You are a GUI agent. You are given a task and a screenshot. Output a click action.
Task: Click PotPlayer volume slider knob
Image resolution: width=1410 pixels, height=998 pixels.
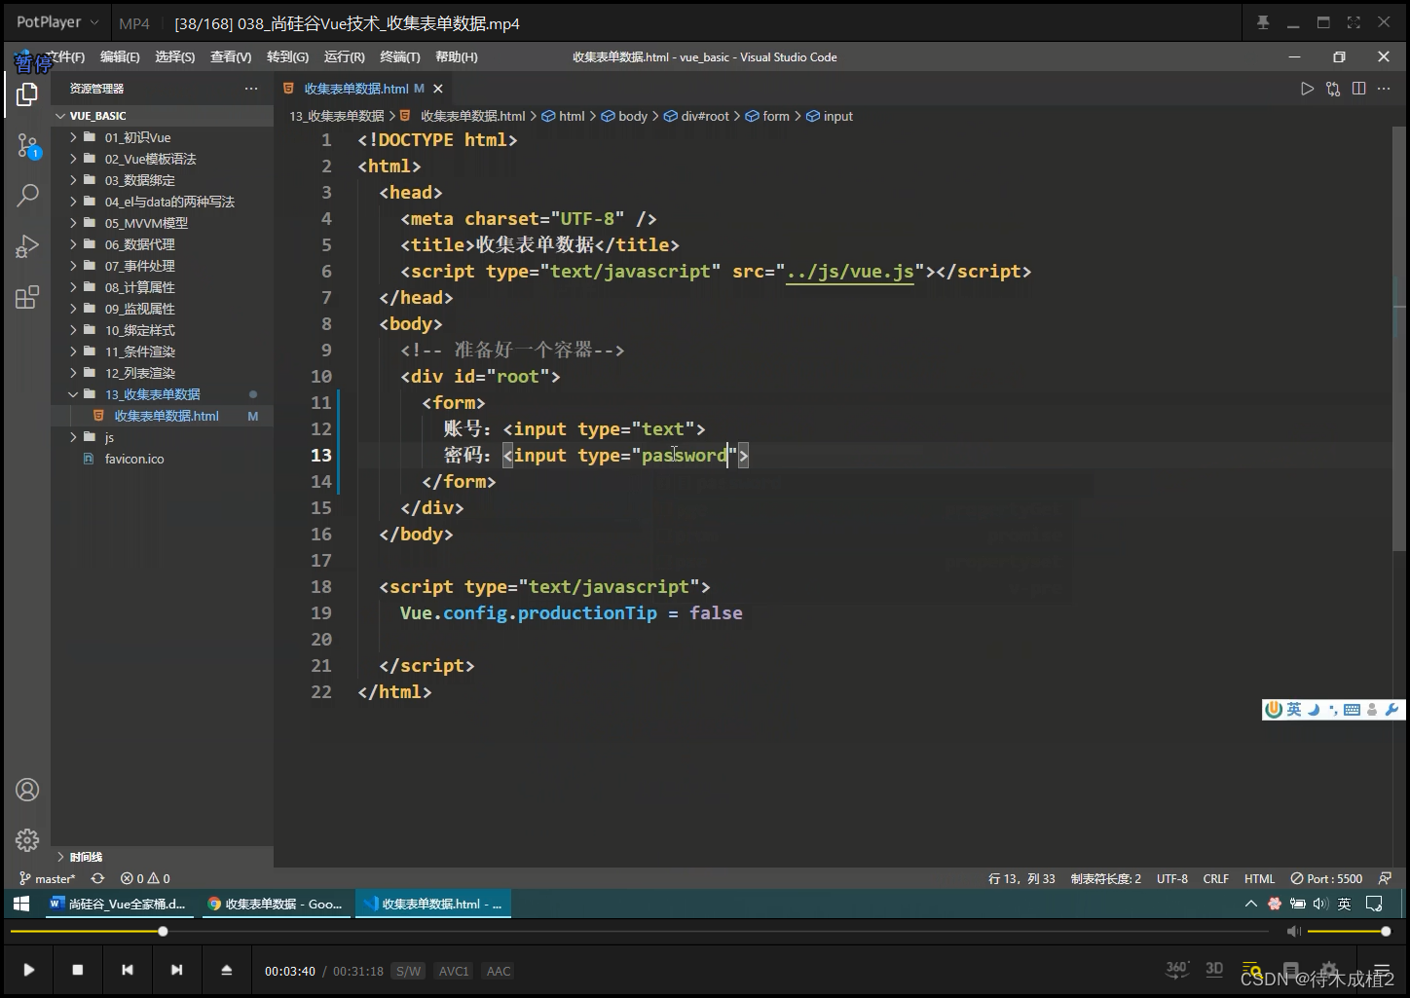[1386, 932]
